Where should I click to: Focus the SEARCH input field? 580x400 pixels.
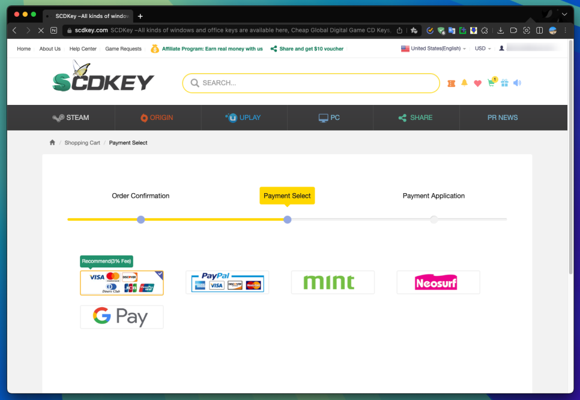coord(311,83)
